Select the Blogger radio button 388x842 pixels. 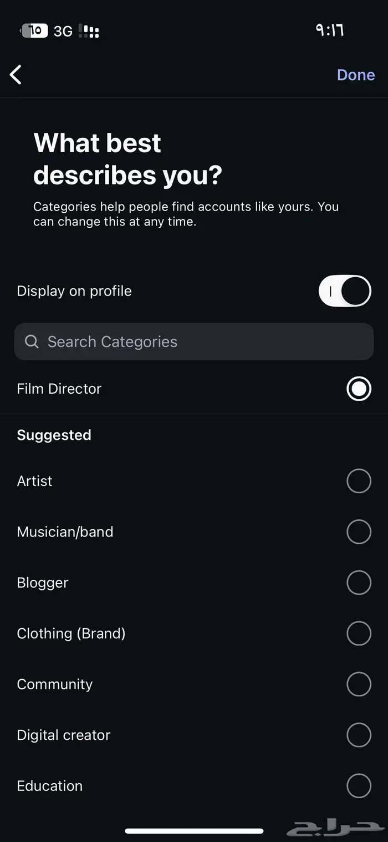359,583
